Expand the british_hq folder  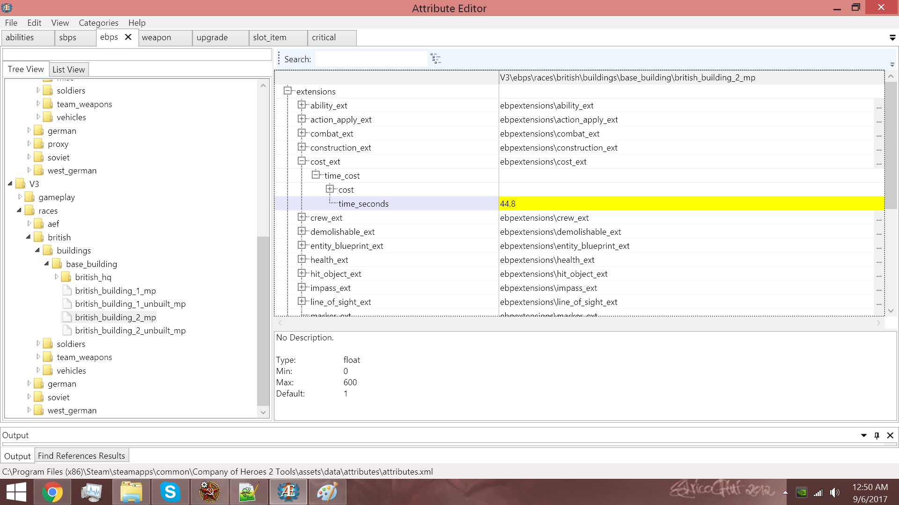(57, 277)
